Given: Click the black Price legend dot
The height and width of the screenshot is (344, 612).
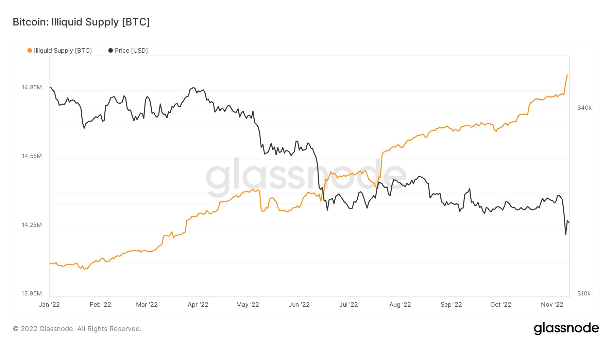Looking at the screenshot, I should click(x=111, y=51).
